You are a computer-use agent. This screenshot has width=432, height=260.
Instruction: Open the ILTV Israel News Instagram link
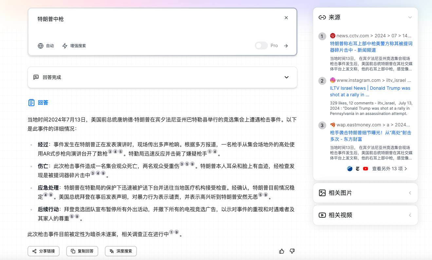tap(370, 91)
